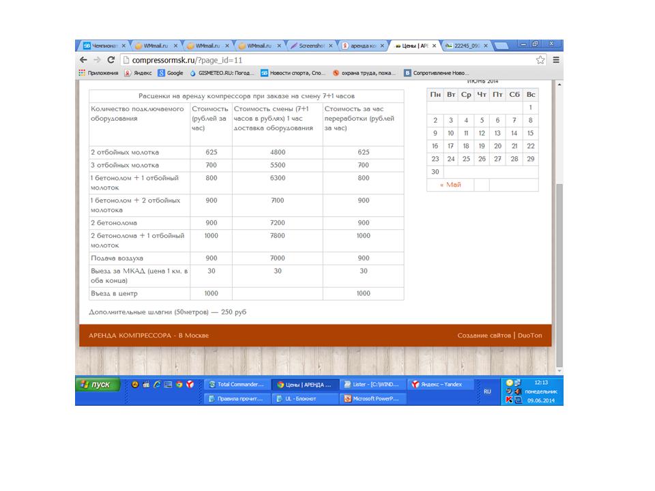Screen dimensions: 655x491
Task: Click the vertical scrollbar thumb
Action: [559, 275]
